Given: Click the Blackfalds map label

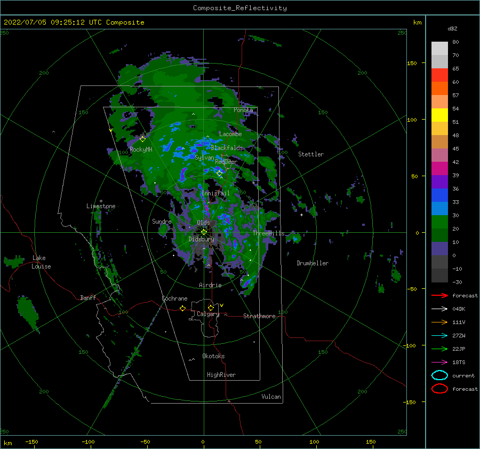Looking at the screenshot, I should pyautogui.click(x=227, y=148).
